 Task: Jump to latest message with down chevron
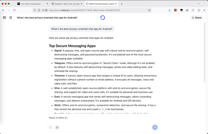click(x=103, y=109)
